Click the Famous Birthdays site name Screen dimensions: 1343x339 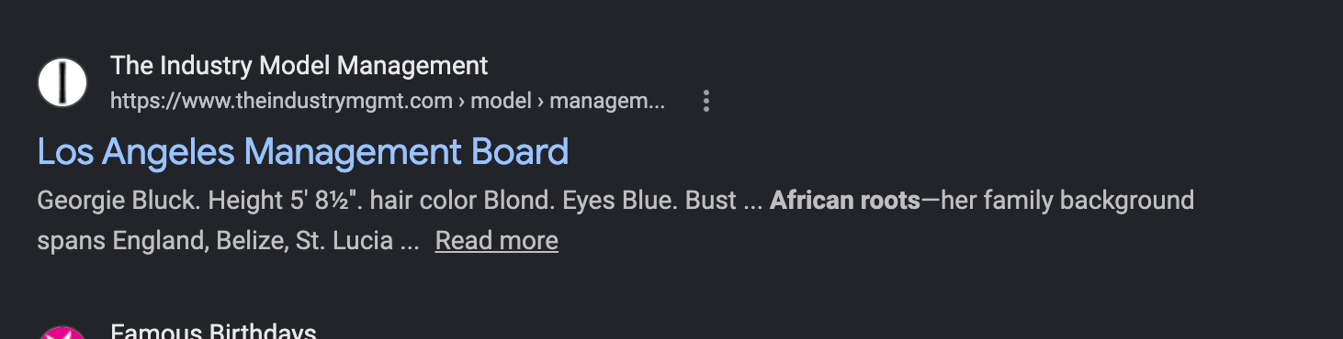click(x=213, y=332)
